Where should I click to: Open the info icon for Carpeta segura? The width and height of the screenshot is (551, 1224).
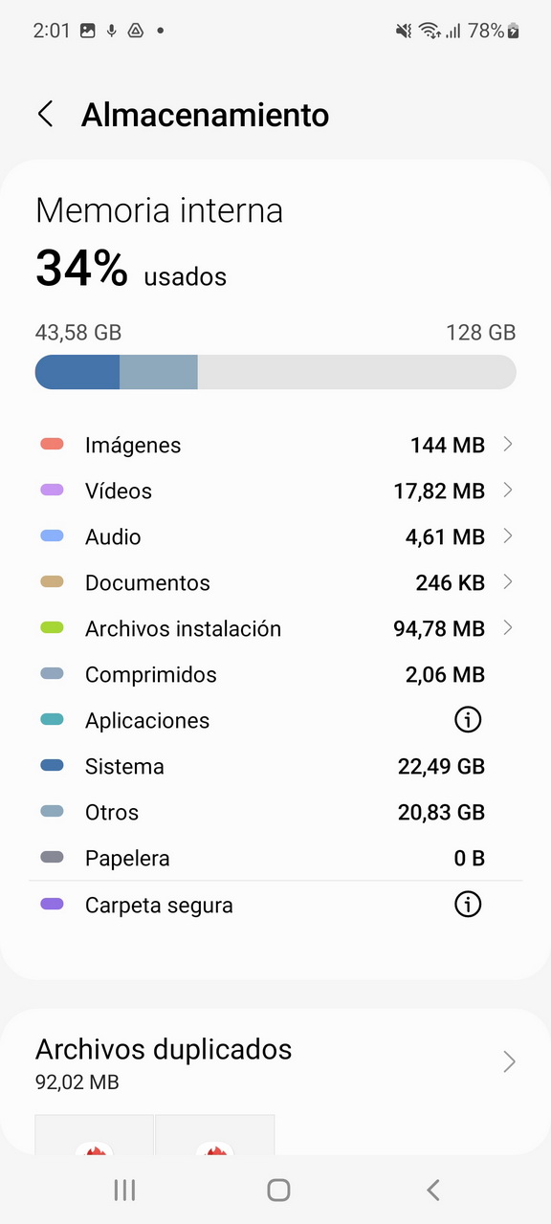click(468, 905)
